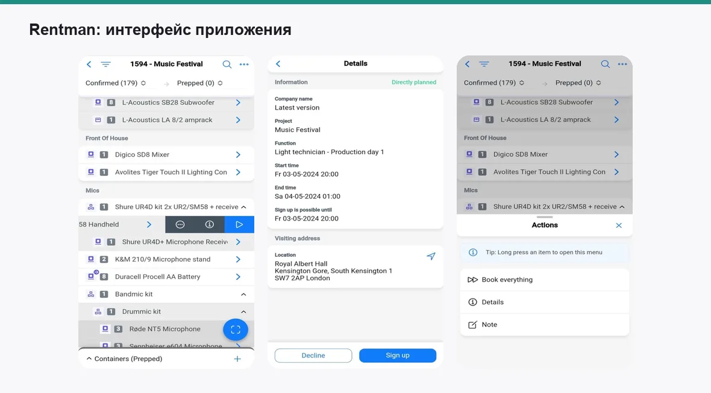Image resolution: width=711 pixels, height=393 pixels.
Task: Open navigation arrow for Royal Albert Hall location
Action: point(431,256)
